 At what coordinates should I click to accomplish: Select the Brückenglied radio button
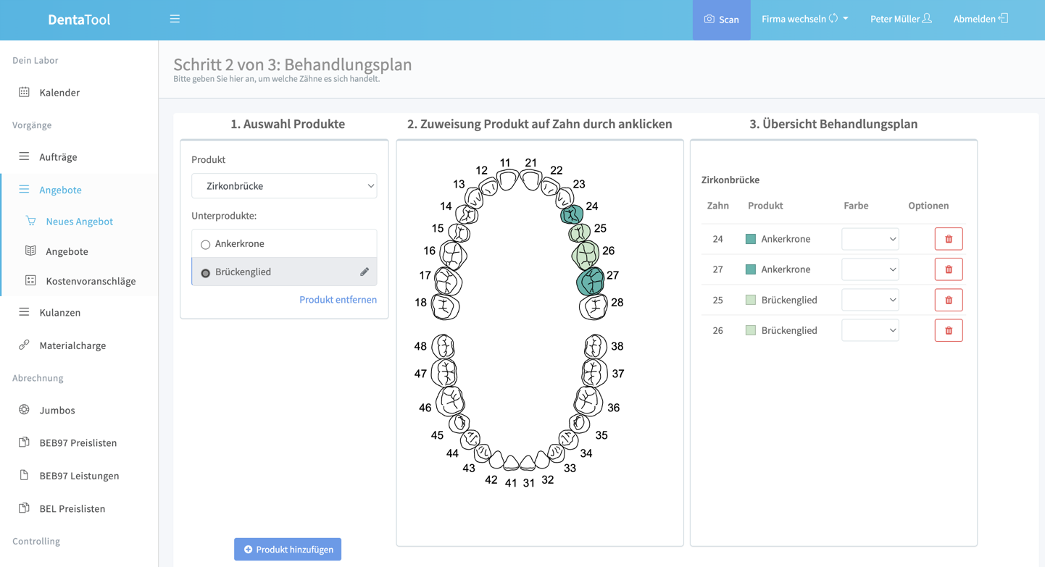(x=206, y=273)
